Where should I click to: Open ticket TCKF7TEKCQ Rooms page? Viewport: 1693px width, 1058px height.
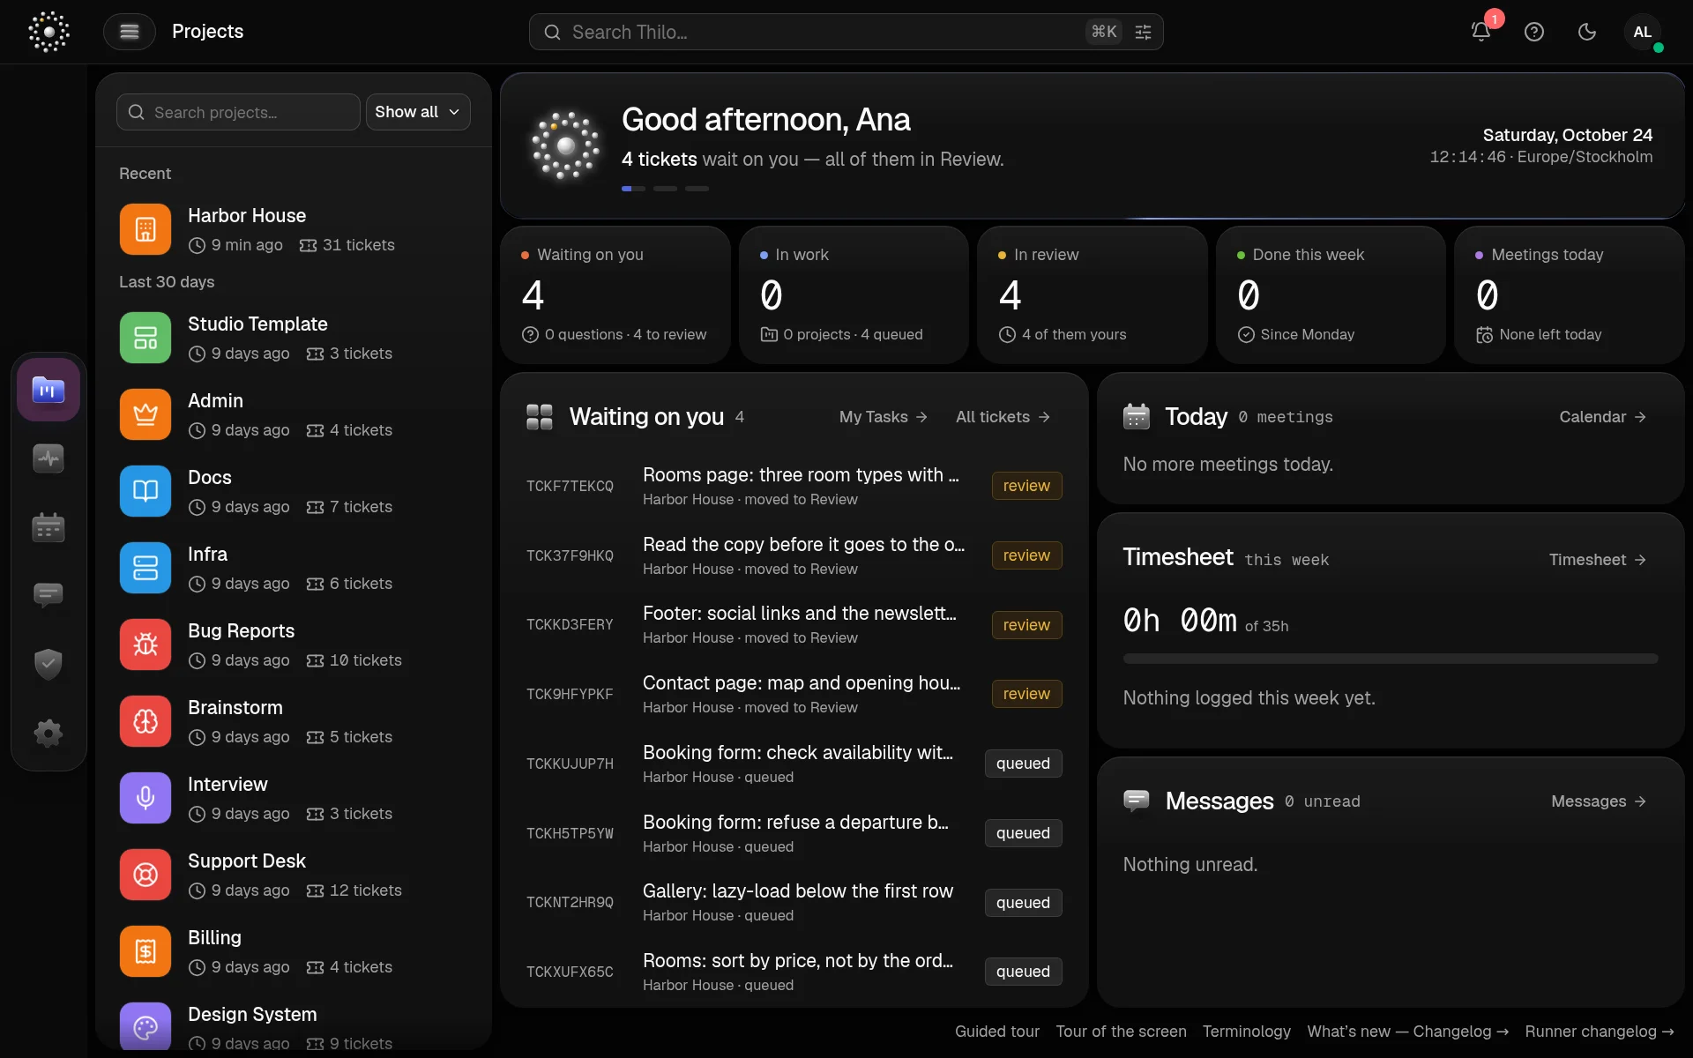coord(794,486)
